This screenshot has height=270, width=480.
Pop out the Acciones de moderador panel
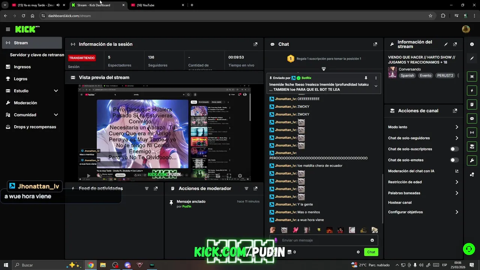255,189
